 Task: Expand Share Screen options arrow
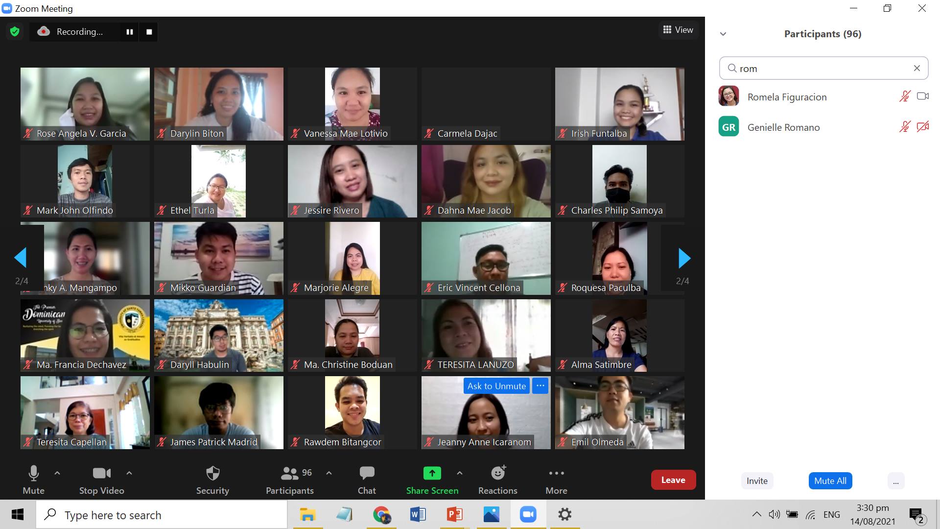click(459, 473)
